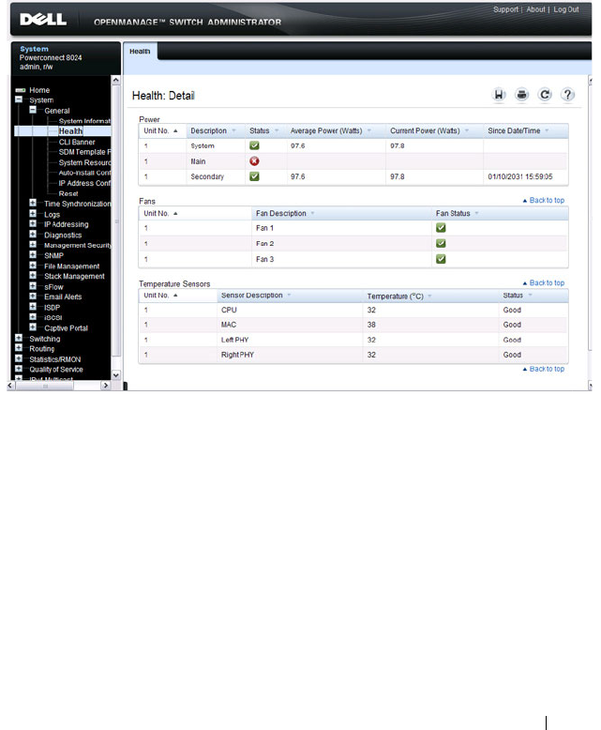Click the Refresh icon
This screenshot has height=730, width=601.
tap(545, 95)
